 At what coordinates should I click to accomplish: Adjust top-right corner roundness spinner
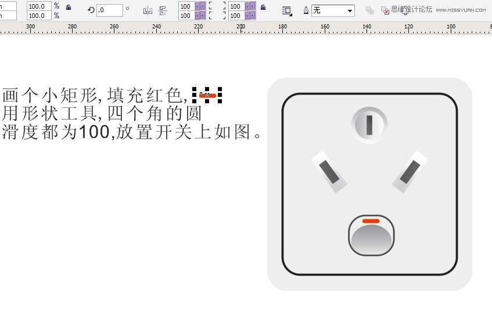coord(250,6)
